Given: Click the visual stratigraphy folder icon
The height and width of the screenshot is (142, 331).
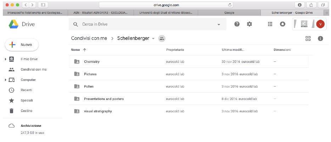Looking at the screenshot, I should 77,111.
